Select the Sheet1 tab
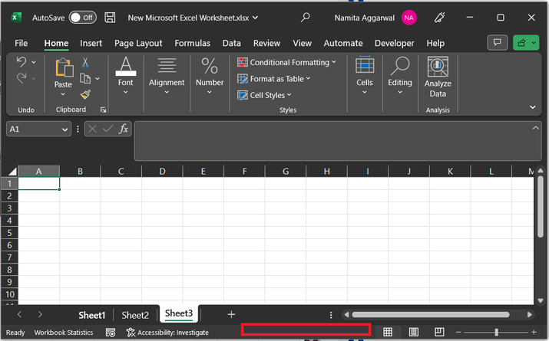This screenshot has height=341, width=549. pyautogui.click(x=91, y=315)
